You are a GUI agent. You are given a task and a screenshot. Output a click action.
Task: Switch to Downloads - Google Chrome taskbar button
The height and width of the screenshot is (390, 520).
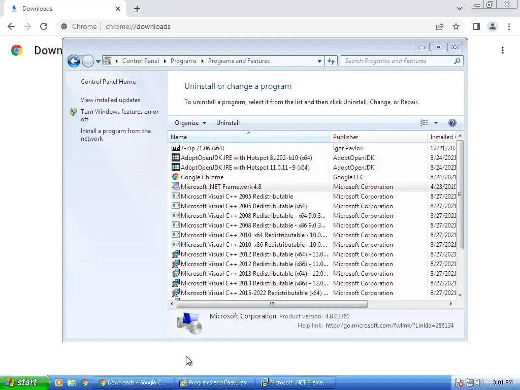[133, 382]
